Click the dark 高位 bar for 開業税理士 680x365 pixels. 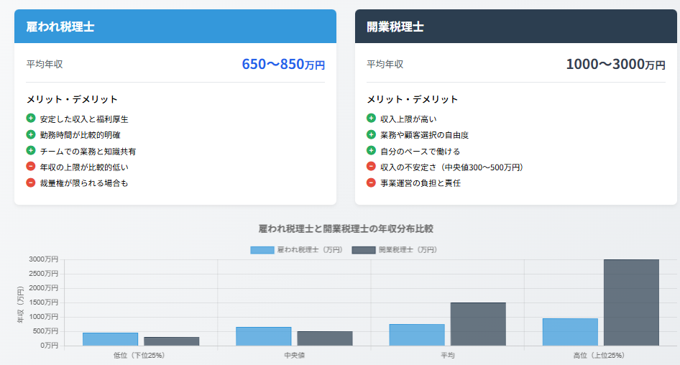pos(631,302)
